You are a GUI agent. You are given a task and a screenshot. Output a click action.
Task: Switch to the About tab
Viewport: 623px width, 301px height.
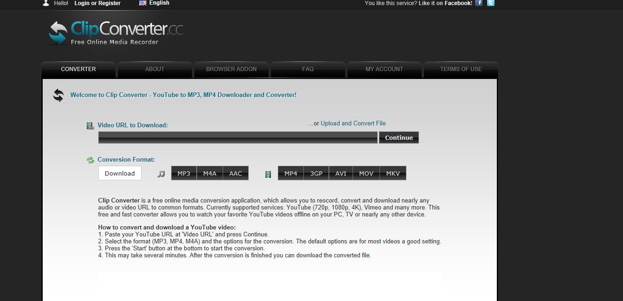(155, 69)
